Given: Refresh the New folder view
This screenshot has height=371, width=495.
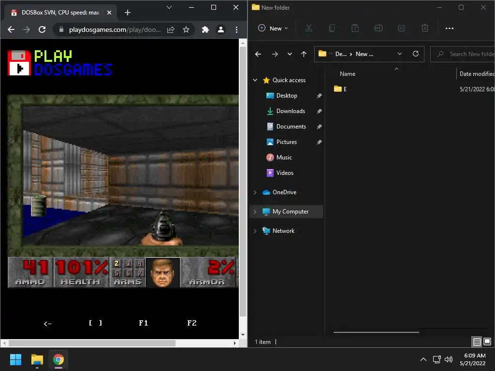Looking at the screenshot, I should click(x=416, y=54).
